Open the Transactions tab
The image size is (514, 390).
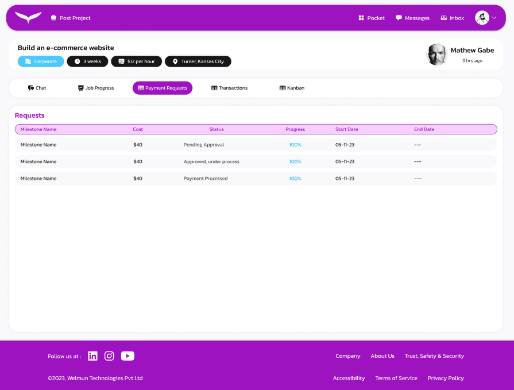pos(230,88)
